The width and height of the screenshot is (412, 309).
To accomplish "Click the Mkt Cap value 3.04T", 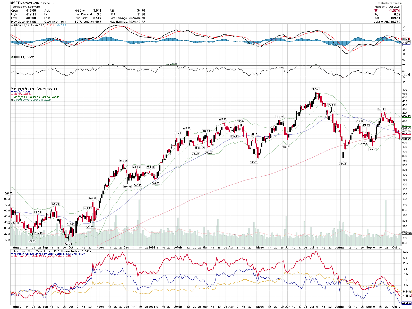I will [x=97, y=11].
